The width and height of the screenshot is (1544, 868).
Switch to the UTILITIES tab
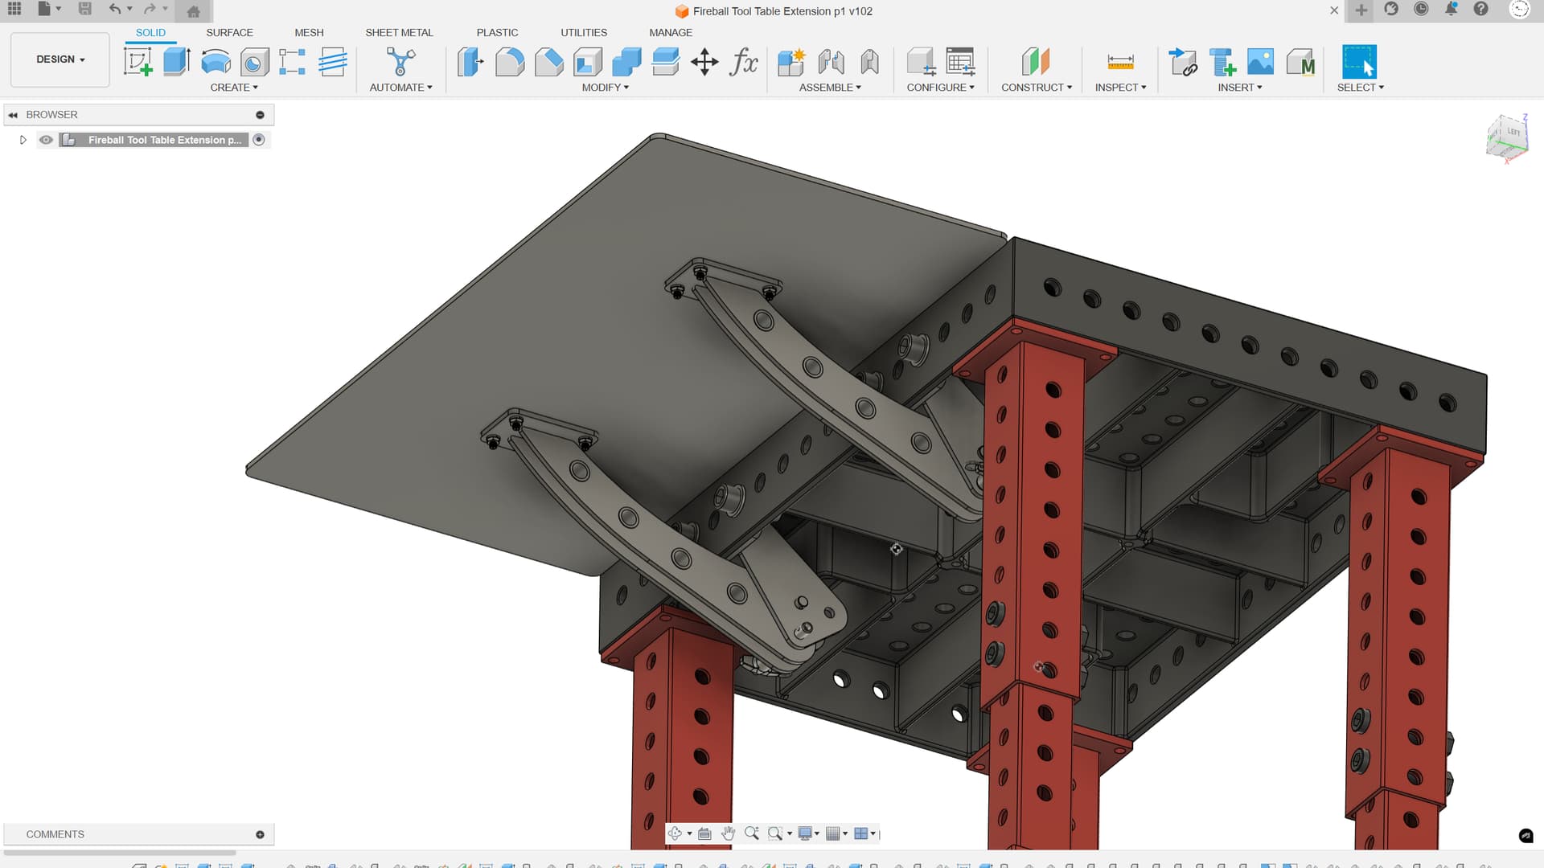click(584, 33)
